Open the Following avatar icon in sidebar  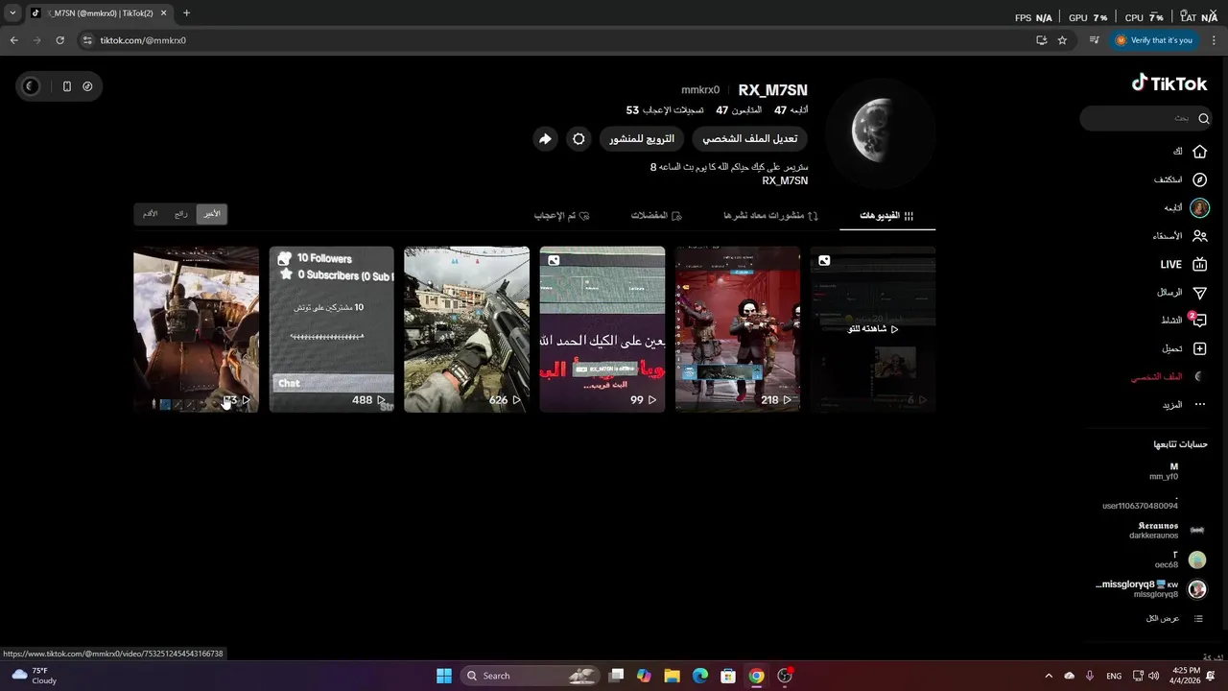coord(1199,208)
